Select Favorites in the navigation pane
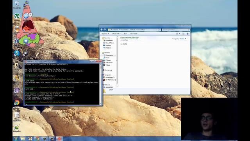This screenshot has width=250, height=141. 106,38
